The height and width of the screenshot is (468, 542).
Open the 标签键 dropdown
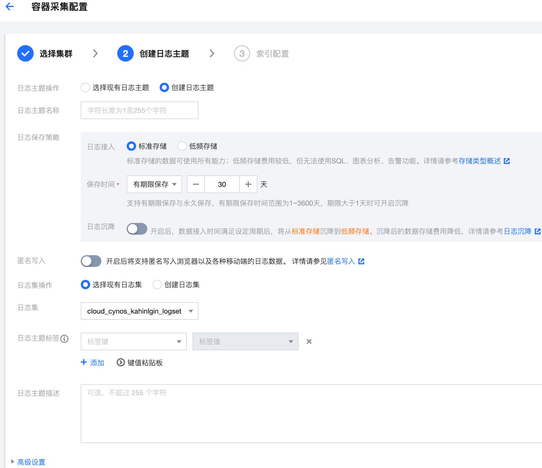134,341
